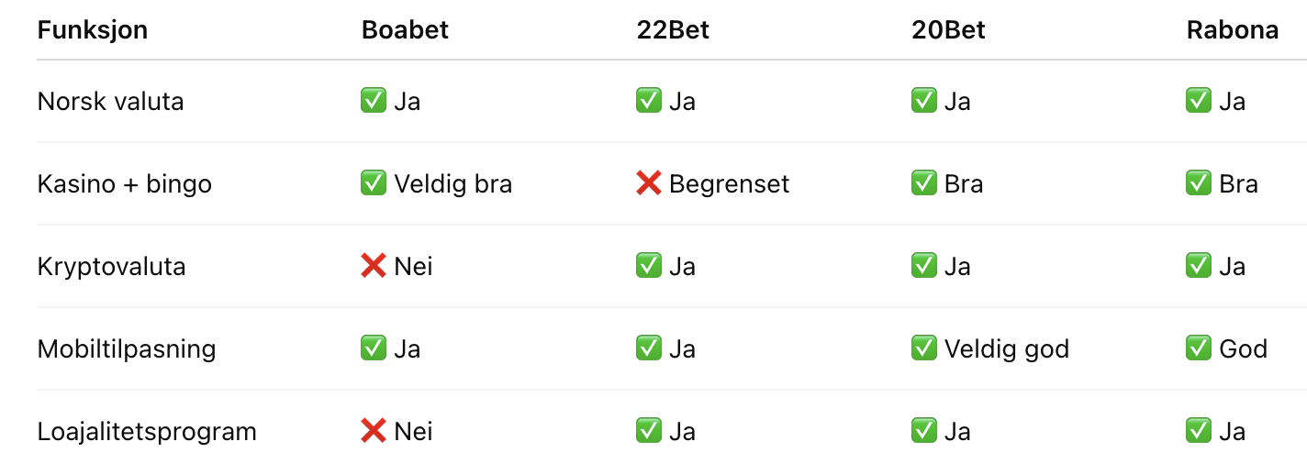1307x475 pixels.
Task: Click green checkmark for 20Bet Mobiltilpasning
Action: 924,348
